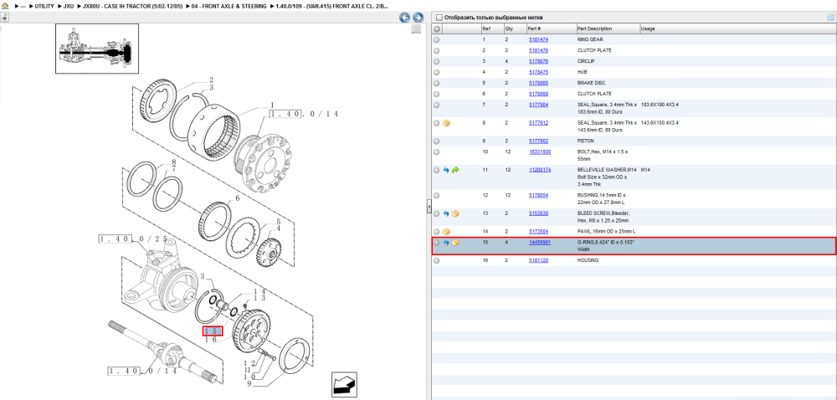837x400 pixels.
Task: Click the gray square button above the diagram
Action: (416, 29)
